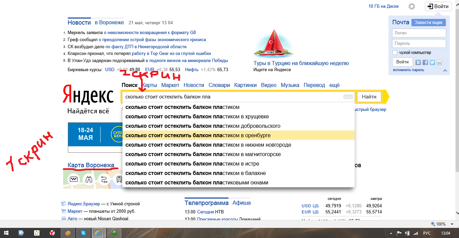
Task: Open the Карта Воронежа link
Action: coord(91,165)
